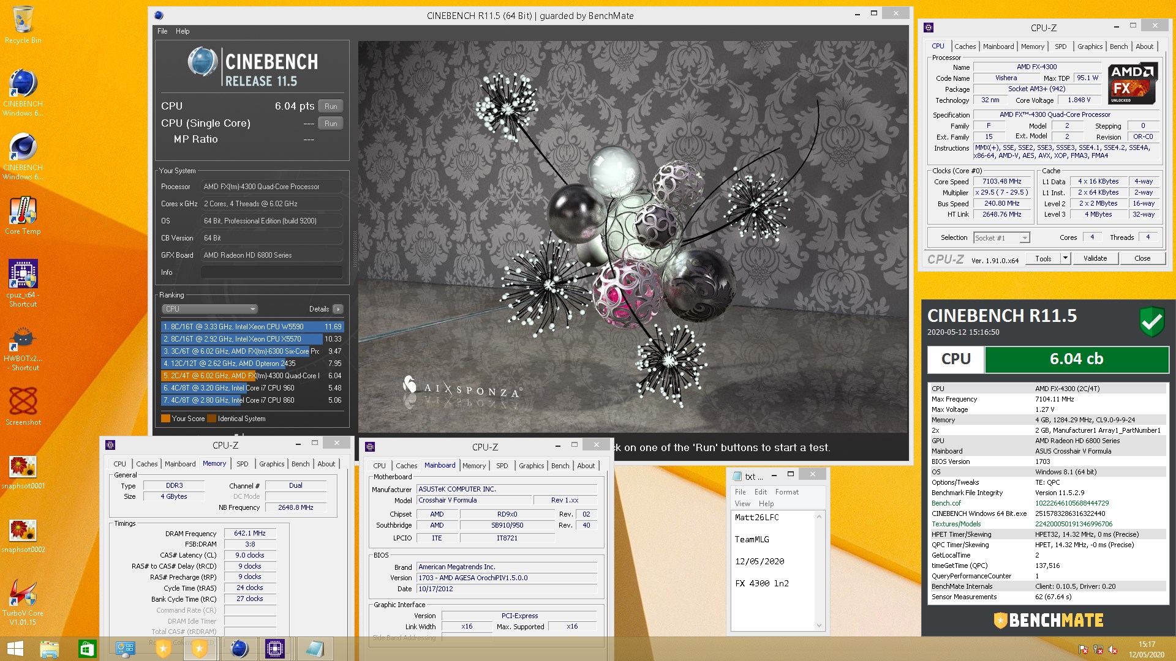This screenshot has width=1176, height=661.
Task: Open the Socket #1 selection dropdown
Action: (x=1001, y=237)
